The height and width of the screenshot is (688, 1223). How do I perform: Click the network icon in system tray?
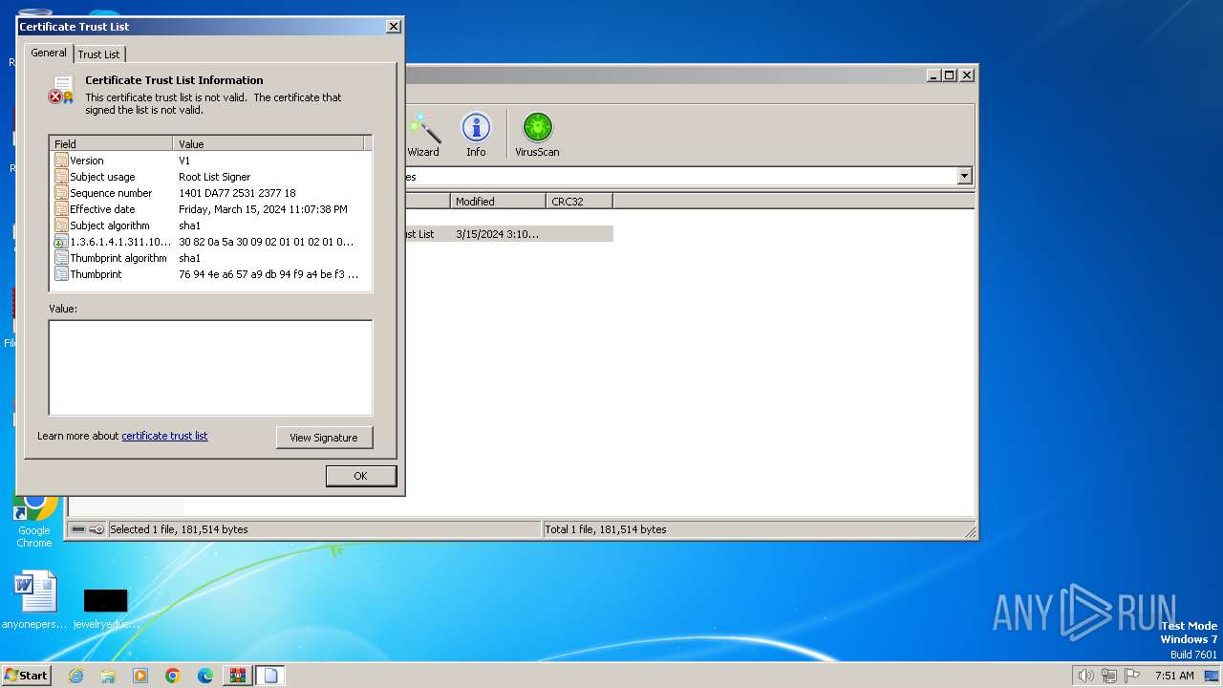click(x=1109, y=676)
